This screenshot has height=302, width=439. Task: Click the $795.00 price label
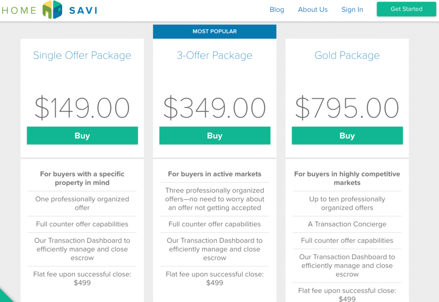[x=347, y=108]
